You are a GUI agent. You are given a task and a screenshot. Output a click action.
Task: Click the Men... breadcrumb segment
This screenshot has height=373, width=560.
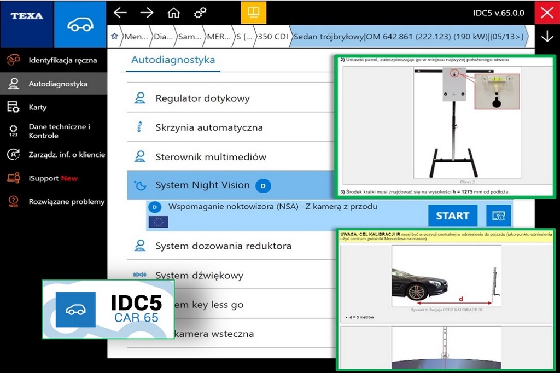136,37
